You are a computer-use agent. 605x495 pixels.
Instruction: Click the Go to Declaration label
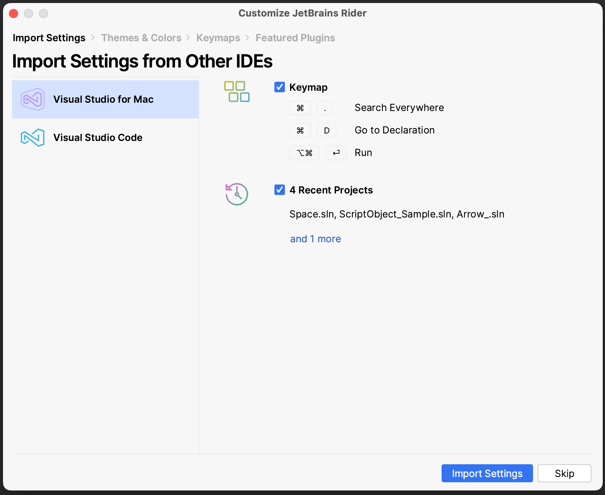coord(395,130)
